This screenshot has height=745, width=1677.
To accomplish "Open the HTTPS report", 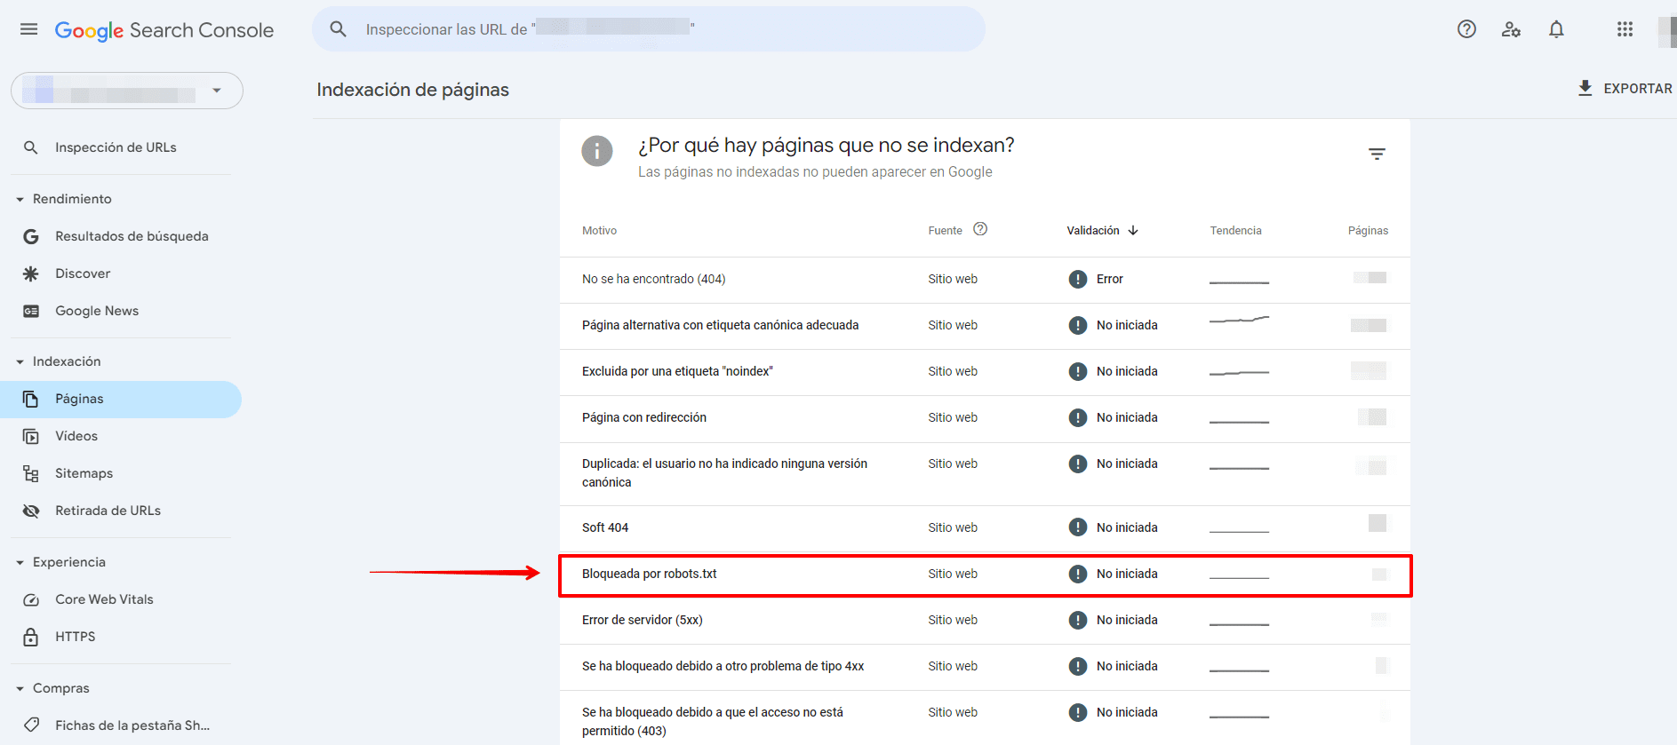I will click(121, 637).
